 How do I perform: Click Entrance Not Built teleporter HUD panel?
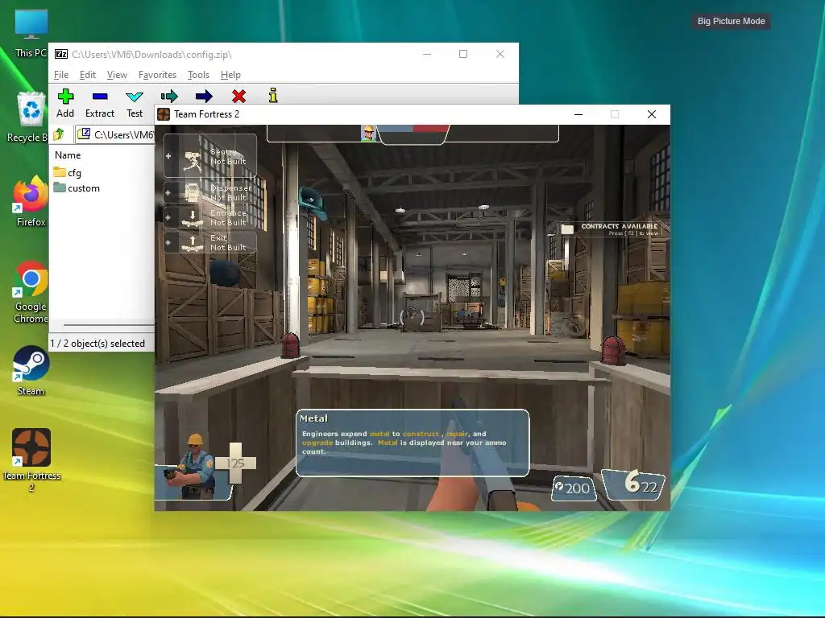(x=210, y=217)
